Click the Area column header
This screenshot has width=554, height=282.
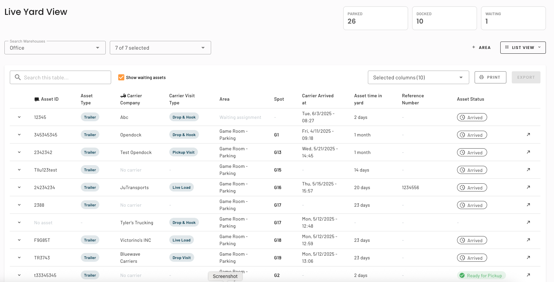coord(224,99)
